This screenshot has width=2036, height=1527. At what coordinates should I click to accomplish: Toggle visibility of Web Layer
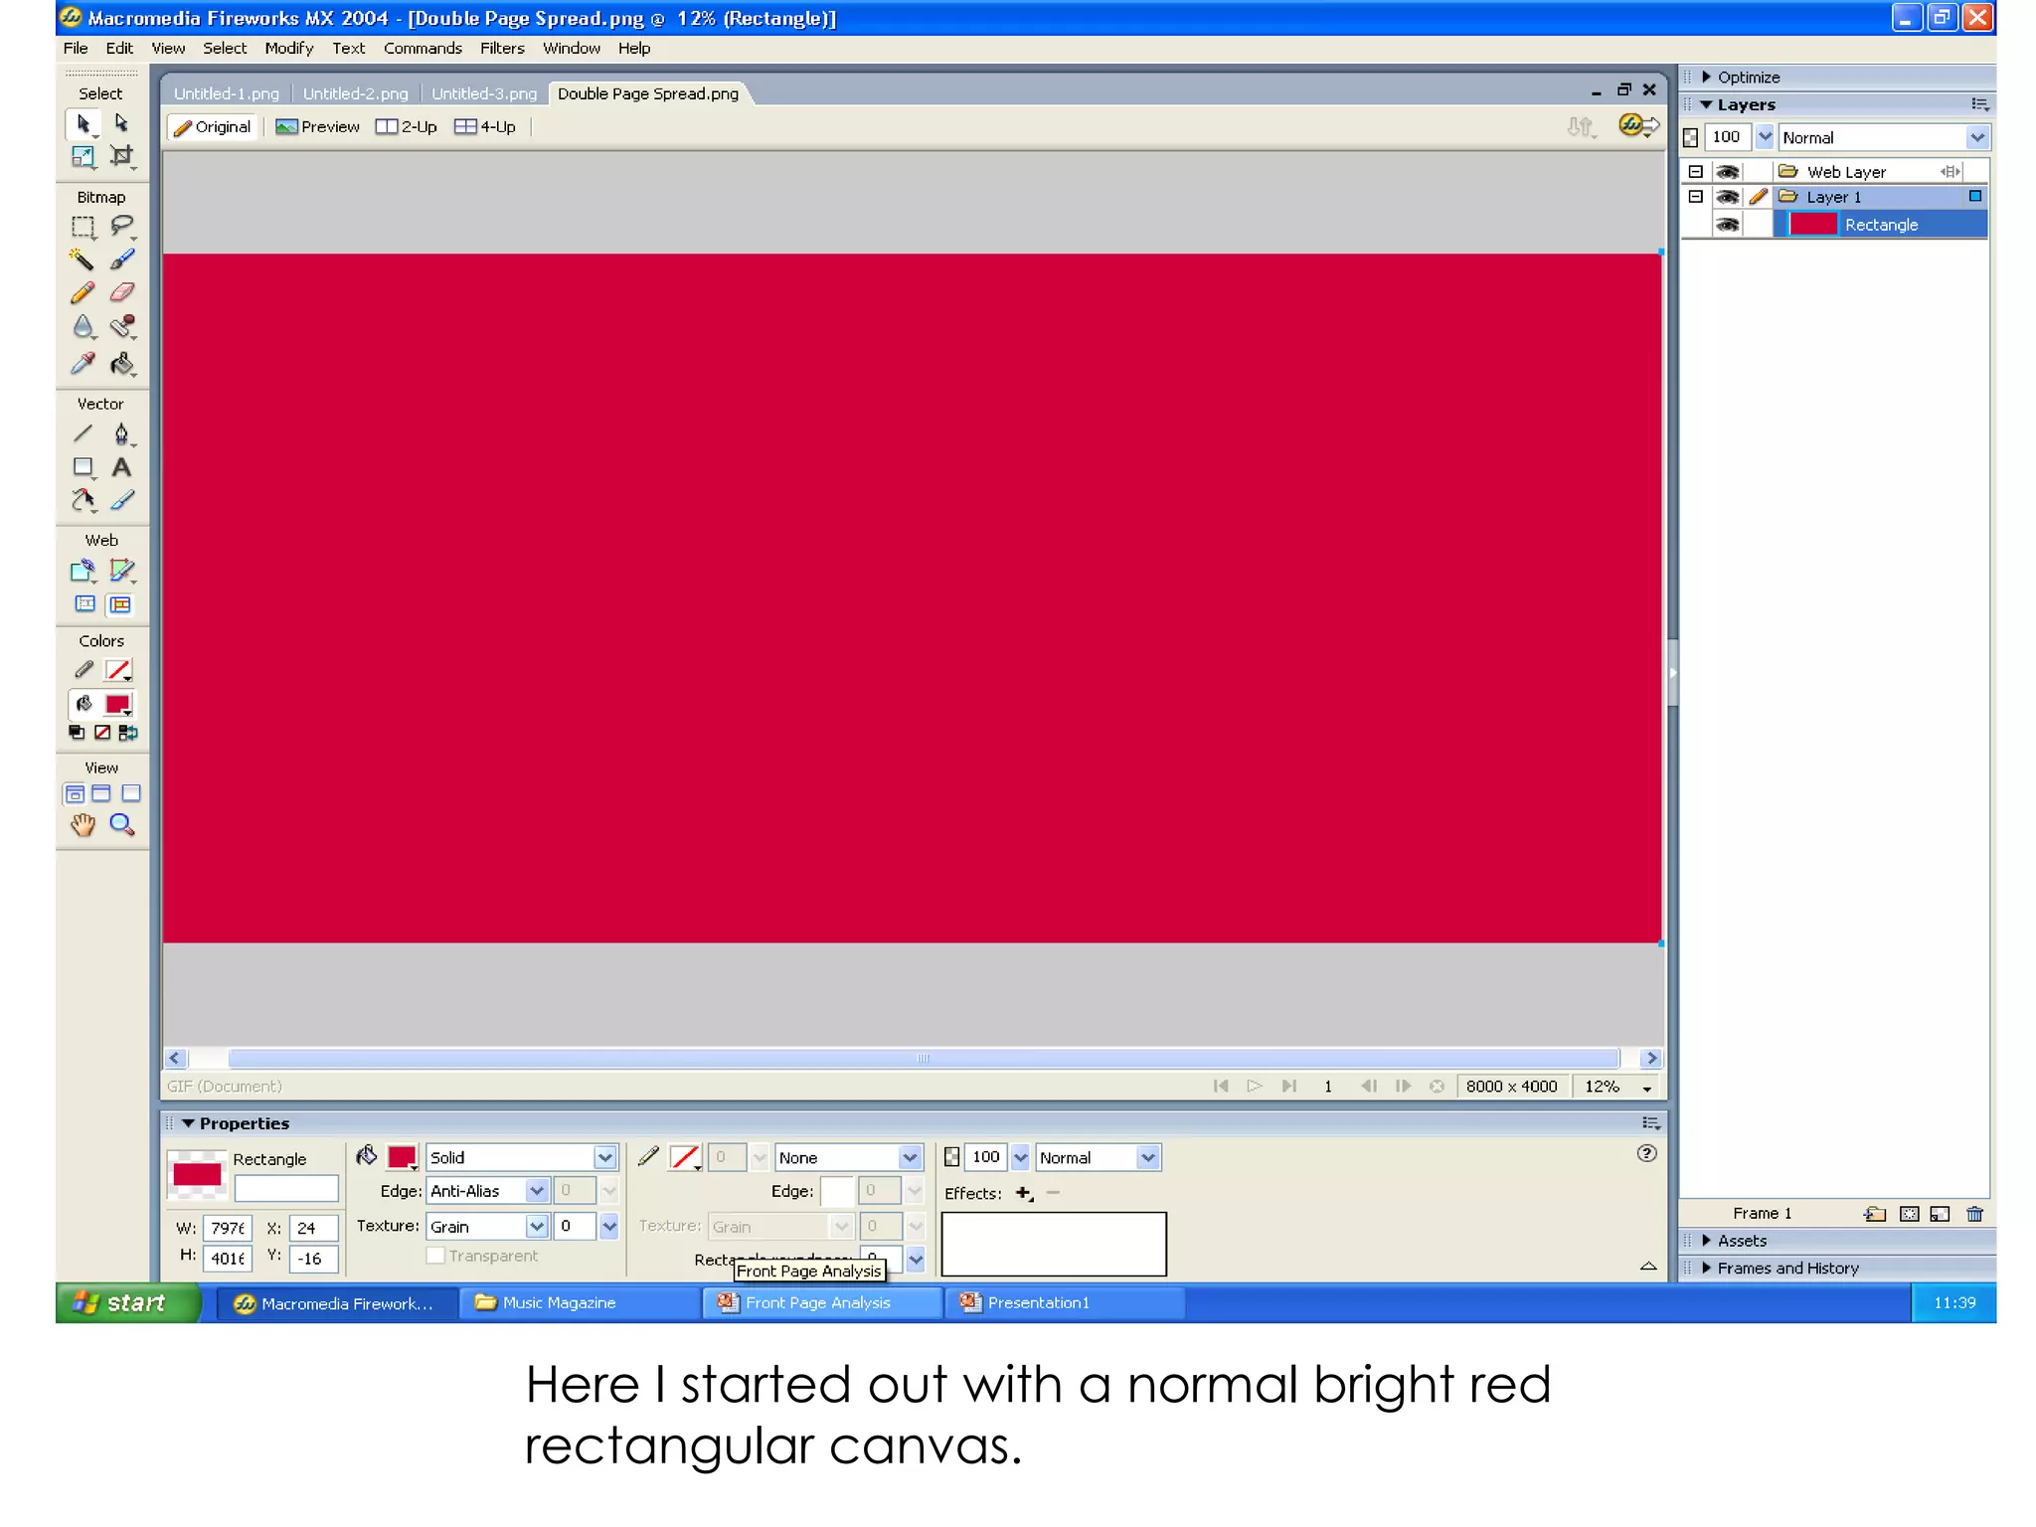(1728, 172)
